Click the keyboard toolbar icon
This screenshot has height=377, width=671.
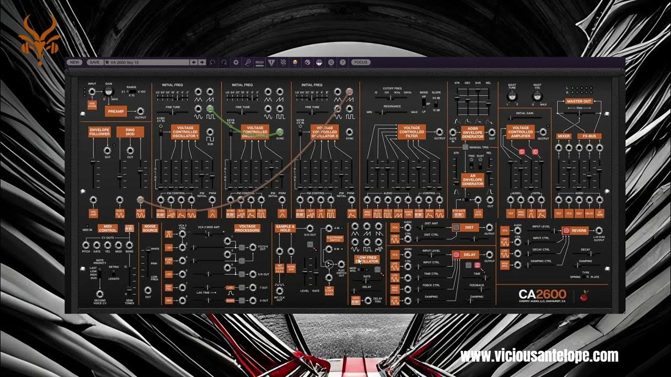pos(319,62)
